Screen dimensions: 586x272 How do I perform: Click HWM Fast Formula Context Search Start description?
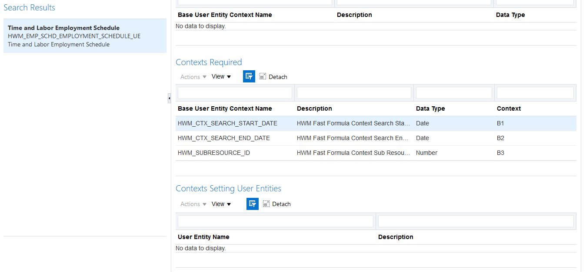[353, 123]
